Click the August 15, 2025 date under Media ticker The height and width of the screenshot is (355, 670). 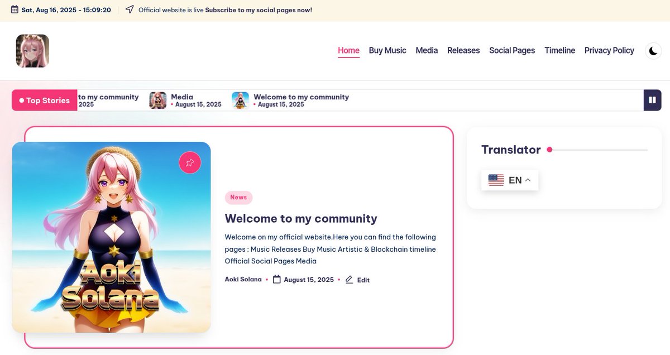click(x=198, y=104)
